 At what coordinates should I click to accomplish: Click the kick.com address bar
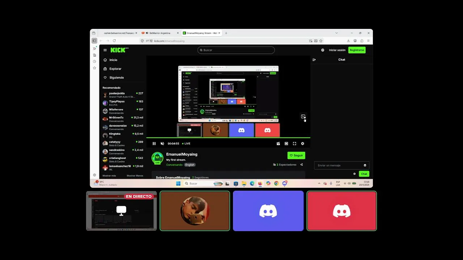[x=231, y=41]
